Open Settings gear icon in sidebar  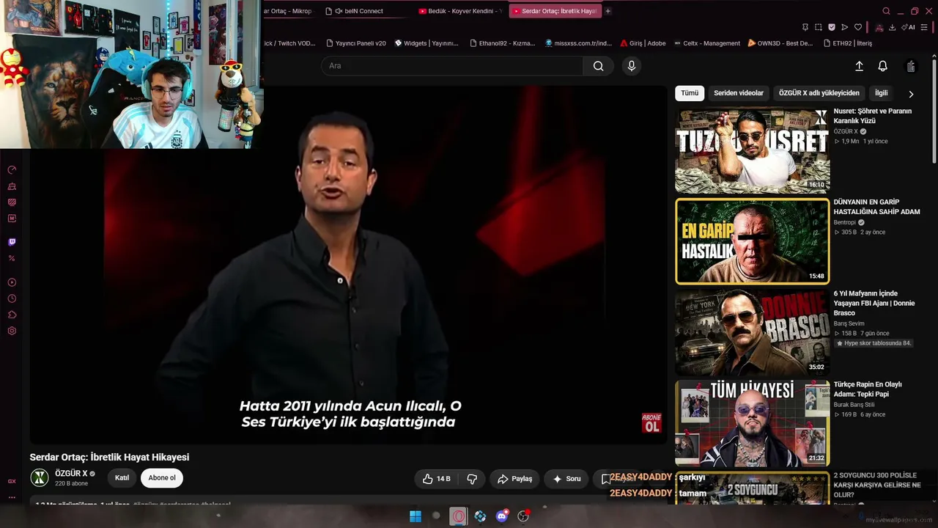[12, 331]
